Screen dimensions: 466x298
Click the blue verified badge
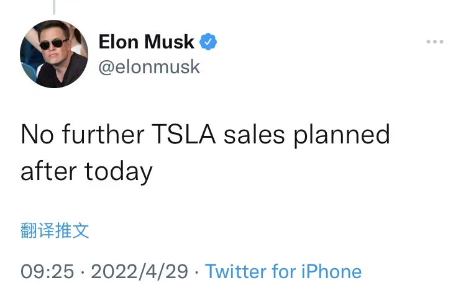[208, 42]
